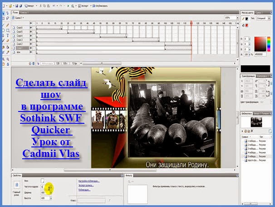Screen dimensions: 275x207
Task: Open the Color Mixer (Миксер цвета) tab
Action: [x=247, y=13]
